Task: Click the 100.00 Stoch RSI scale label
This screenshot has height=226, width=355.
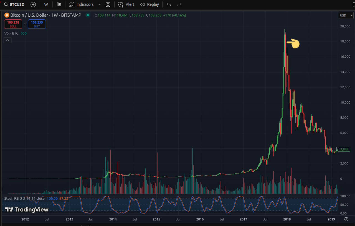Action: tap(345, 196)
